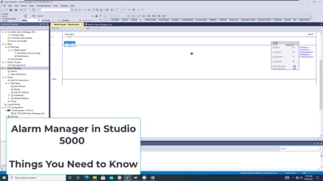
Task: Select Add-On Instructions under Assets
Action: click(x=20, y=80)
